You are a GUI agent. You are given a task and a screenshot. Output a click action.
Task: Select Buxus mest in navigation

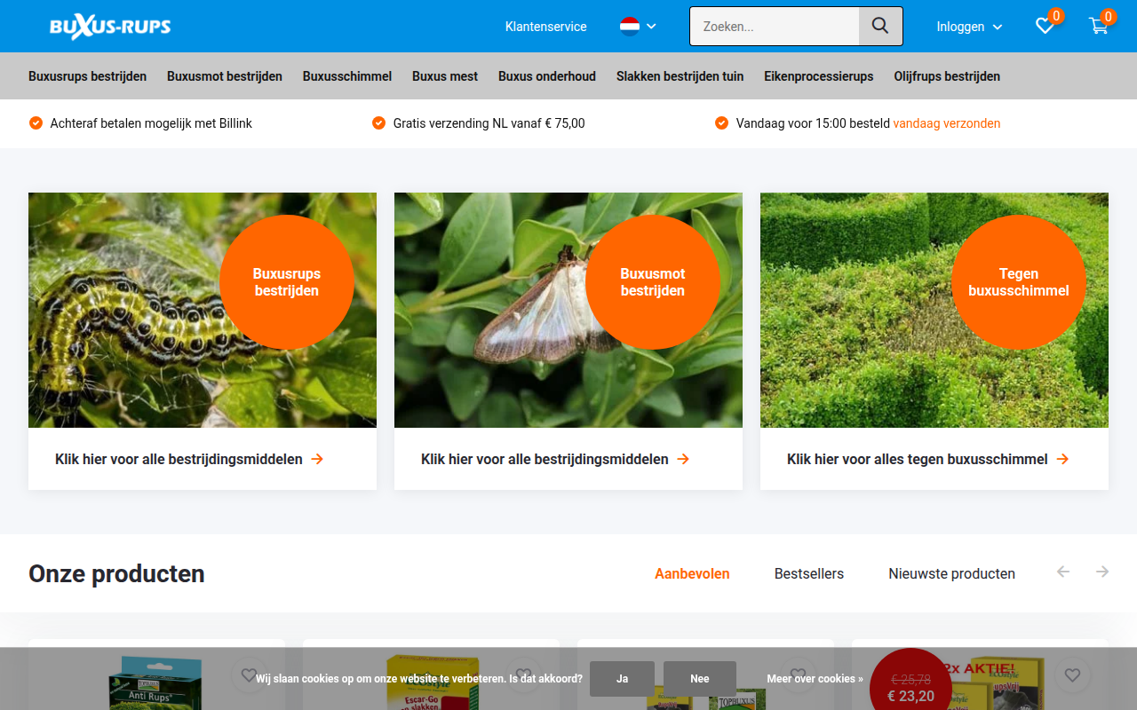pos(445,76)
